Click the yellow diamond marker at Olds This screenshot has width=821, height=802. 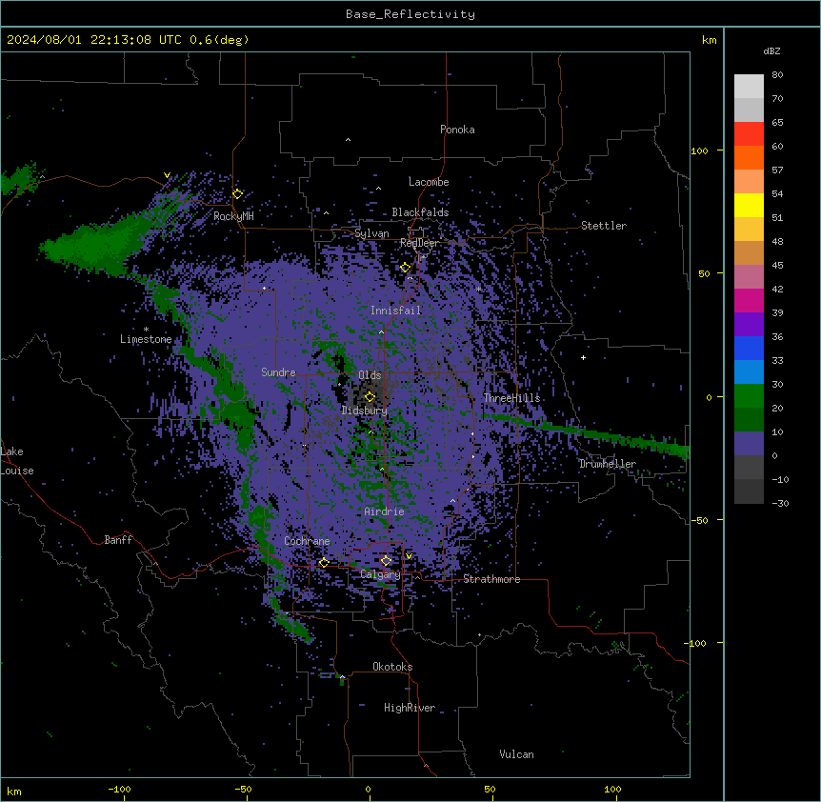pyautogui.click(x=370, y=397)
